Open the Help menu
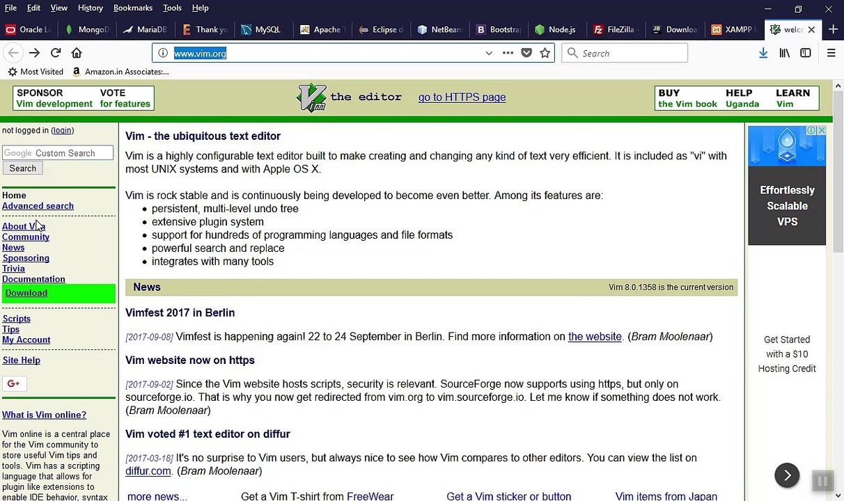Image resolution: width=844 pixels, height=501 pixels. pos(200,8)
